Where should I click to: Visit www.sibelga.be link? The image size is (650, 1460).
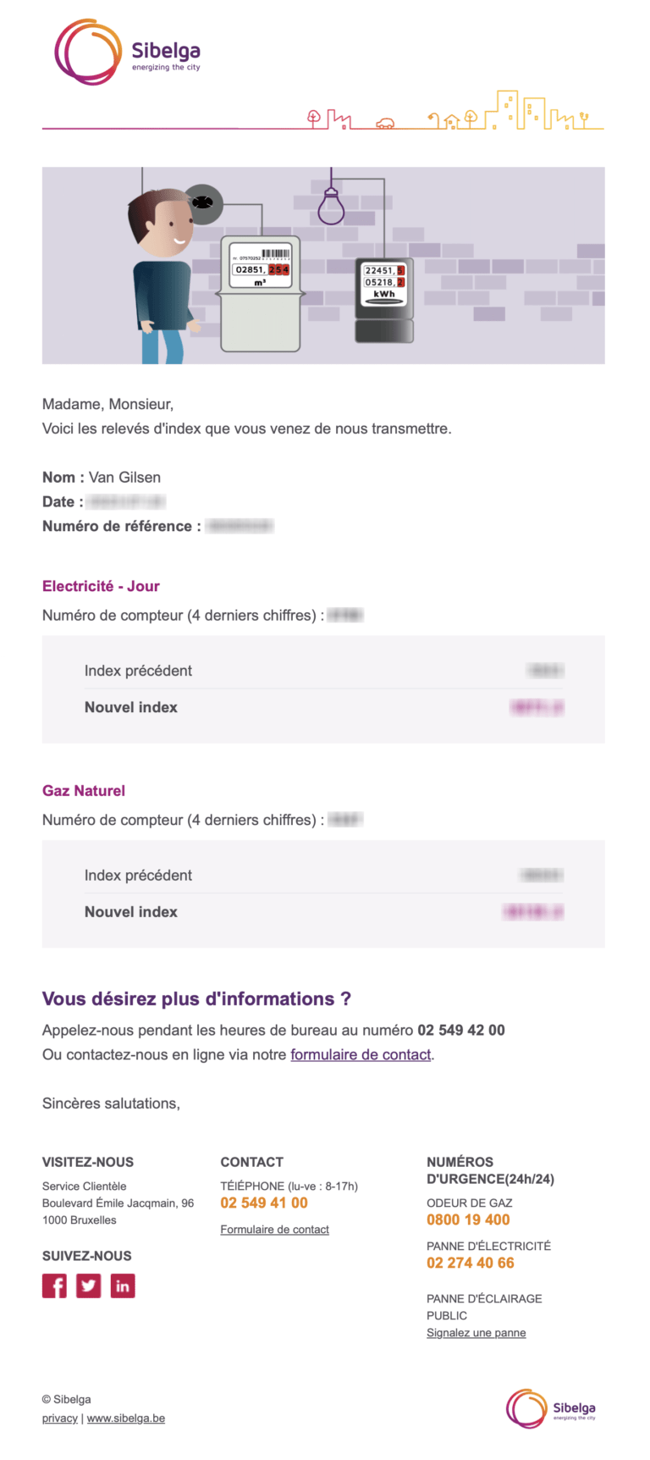[x=126, y=1418]
